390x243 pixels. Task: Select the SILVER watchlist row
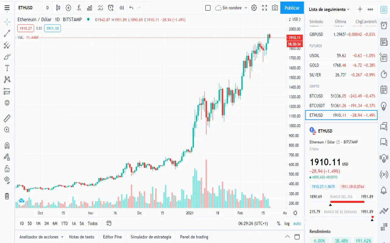[341, 75]
